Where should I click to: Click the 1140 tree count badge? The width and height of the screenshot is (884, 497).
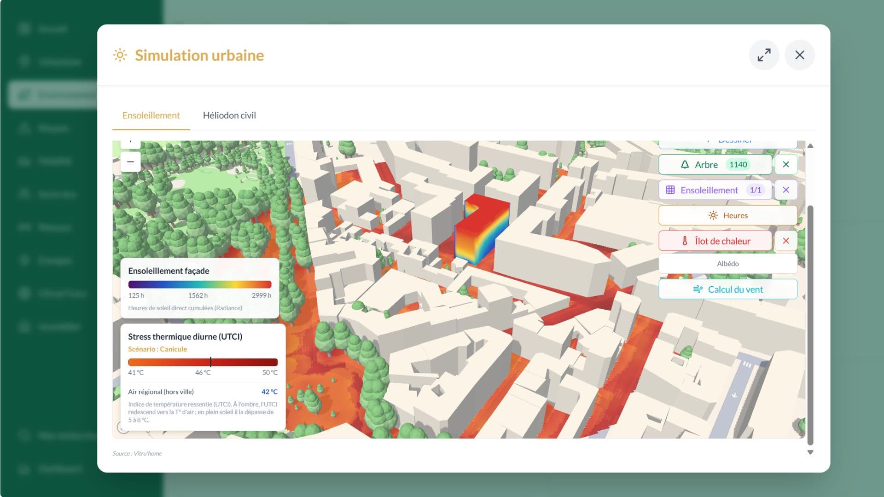coord(738,165)
